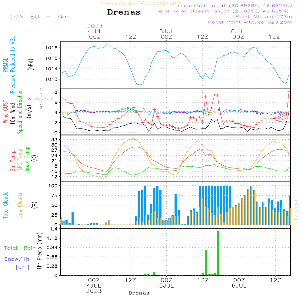Click the Drenas label below the bottom axis
The width and height of the screenshot is (303, 303).
point(139,293)
